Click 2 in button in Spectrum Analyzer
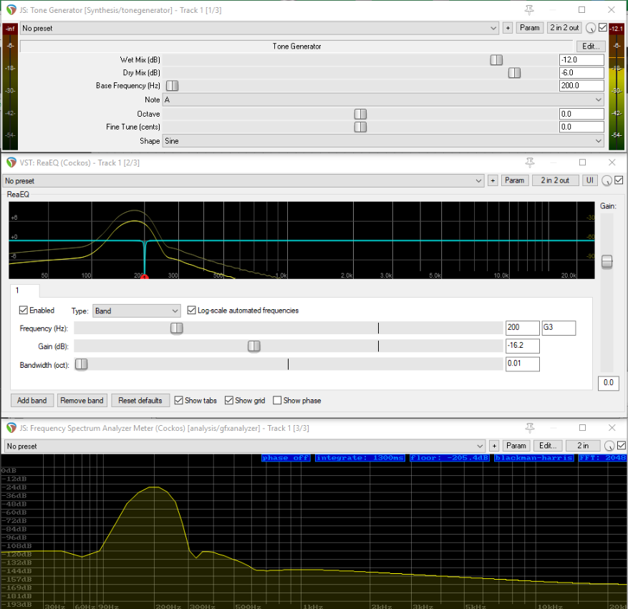This screenshot has width=628, height=609. click(x=583, y=446)
